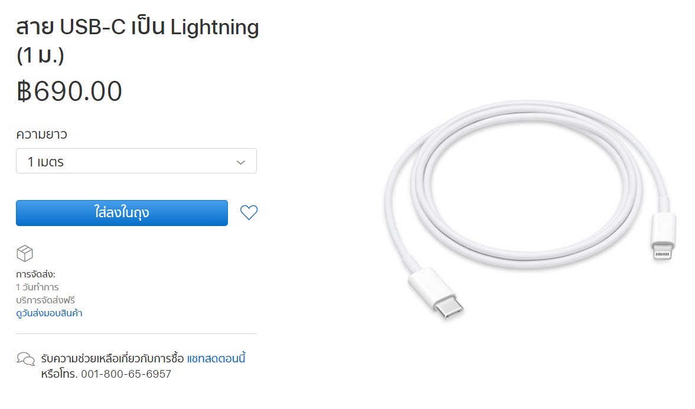Screen dimensions: 695x409
Task: Click the heart outline next to the blue button
Action: click(x=249, y=213)
